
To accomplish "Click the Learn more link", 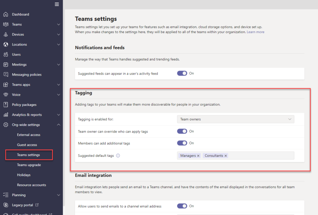I will point(256,32).
